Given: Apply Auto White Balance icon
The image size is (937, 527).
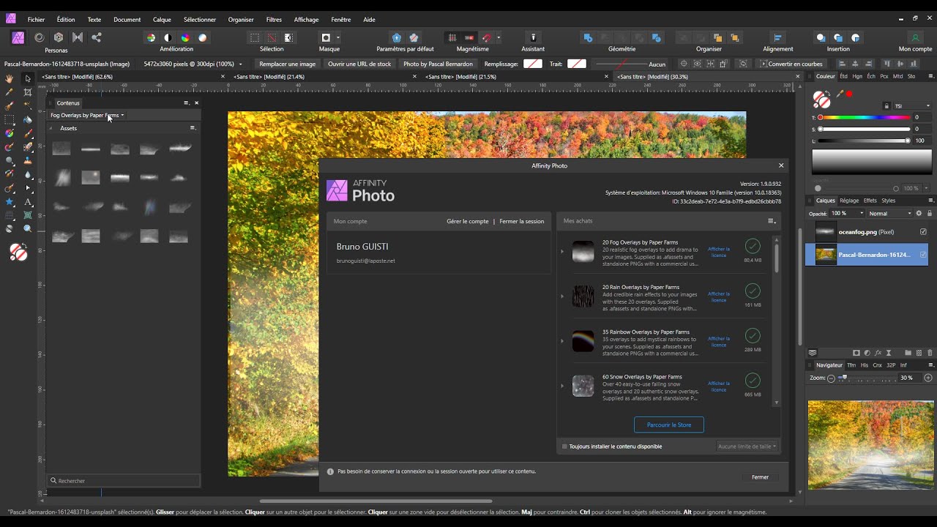Looking at the screenshot, I should [x=203, y=38].
